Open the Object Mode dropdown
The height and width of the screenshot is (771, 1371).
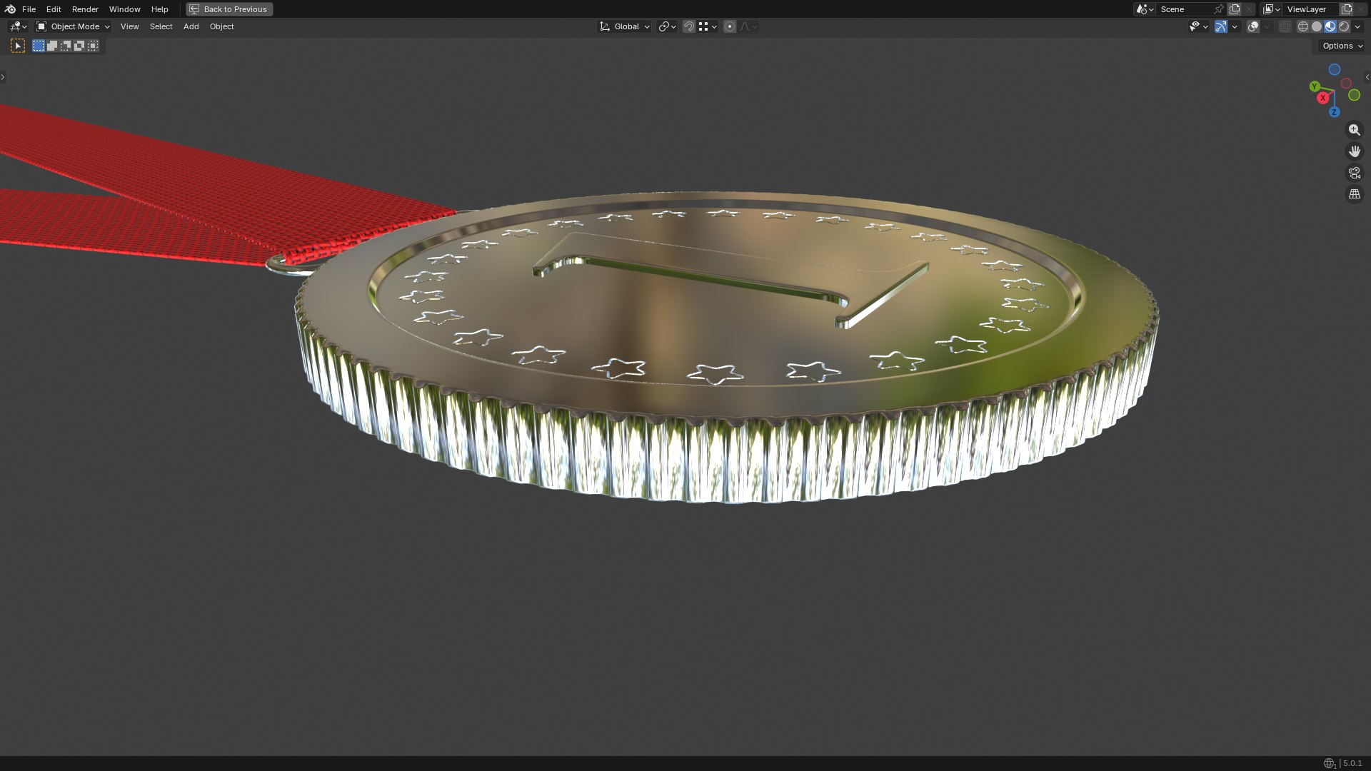(x=73, y=26)
